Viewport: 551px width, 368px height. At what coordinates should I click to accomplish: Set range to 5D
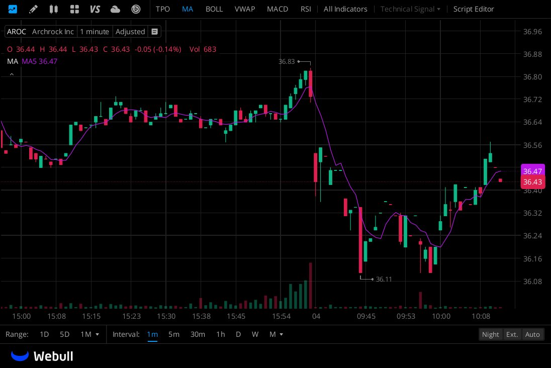point(65,334)
